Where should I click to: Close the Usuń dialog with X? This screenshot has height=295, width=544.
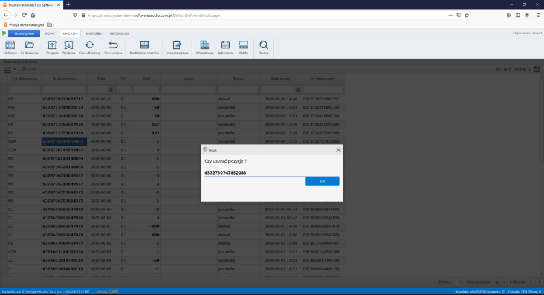(338, 150)
